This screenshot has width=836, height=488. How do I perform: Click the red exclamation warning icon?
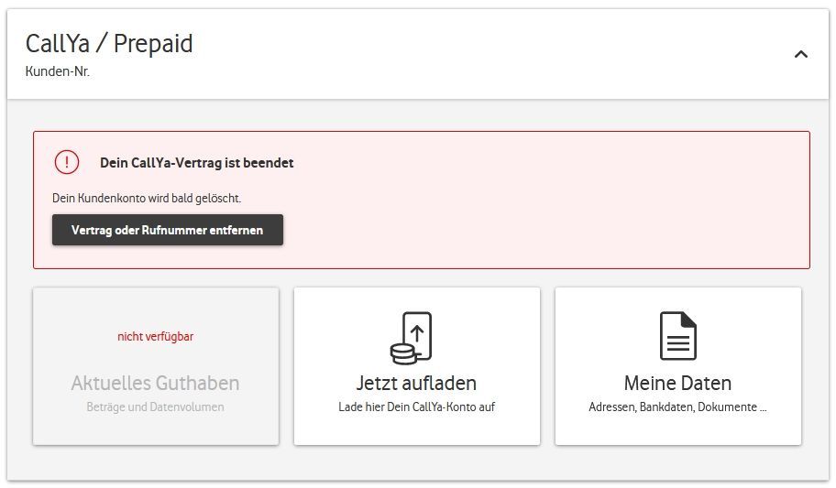pos(67,162)
